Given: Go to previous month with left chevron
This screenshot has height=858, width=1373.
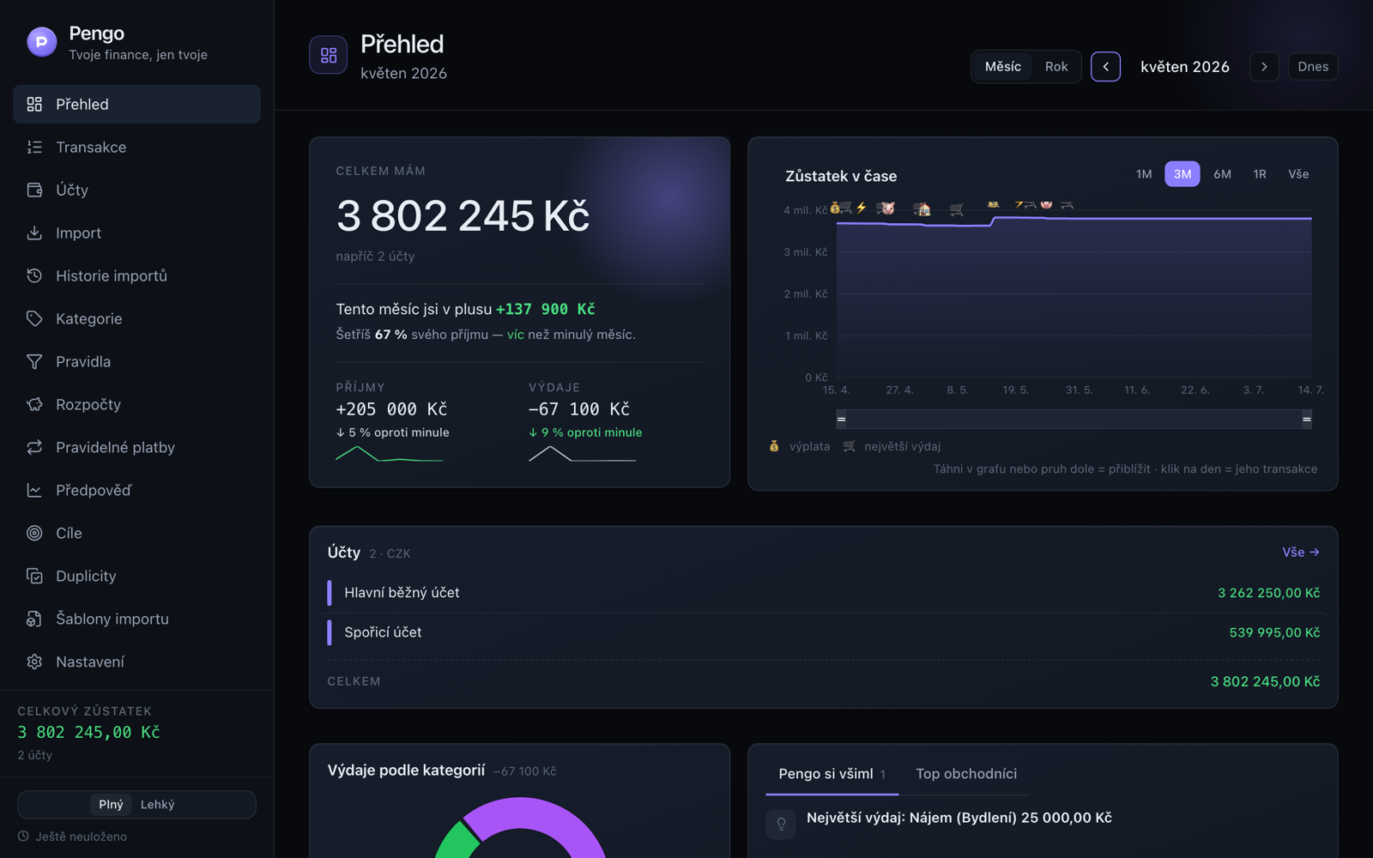Looking at the screenshot, I should click(x=1105, y=67).
